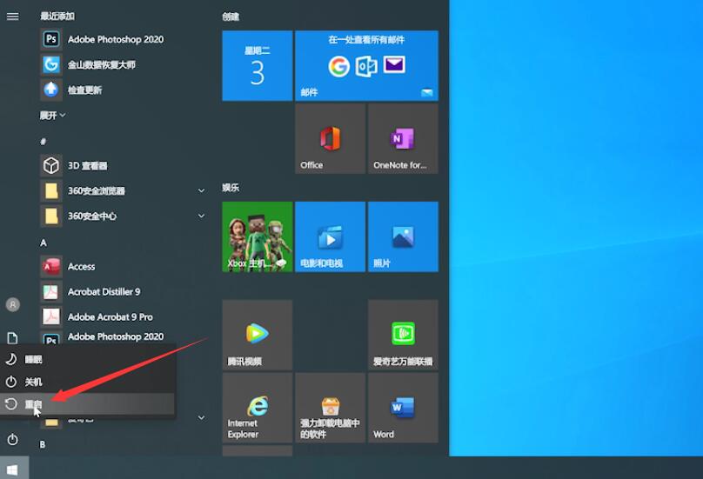
Task: Click the B letter section header
Action: (43, 444)
